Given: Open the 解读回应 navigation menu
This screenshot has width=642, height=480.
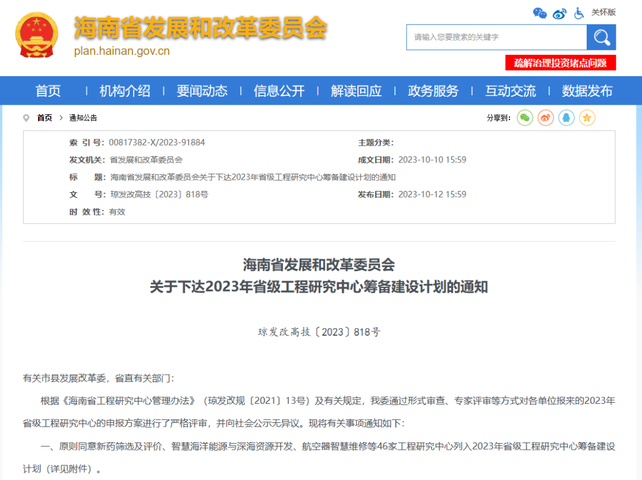Looking at the screenshot, I should 356,91.
